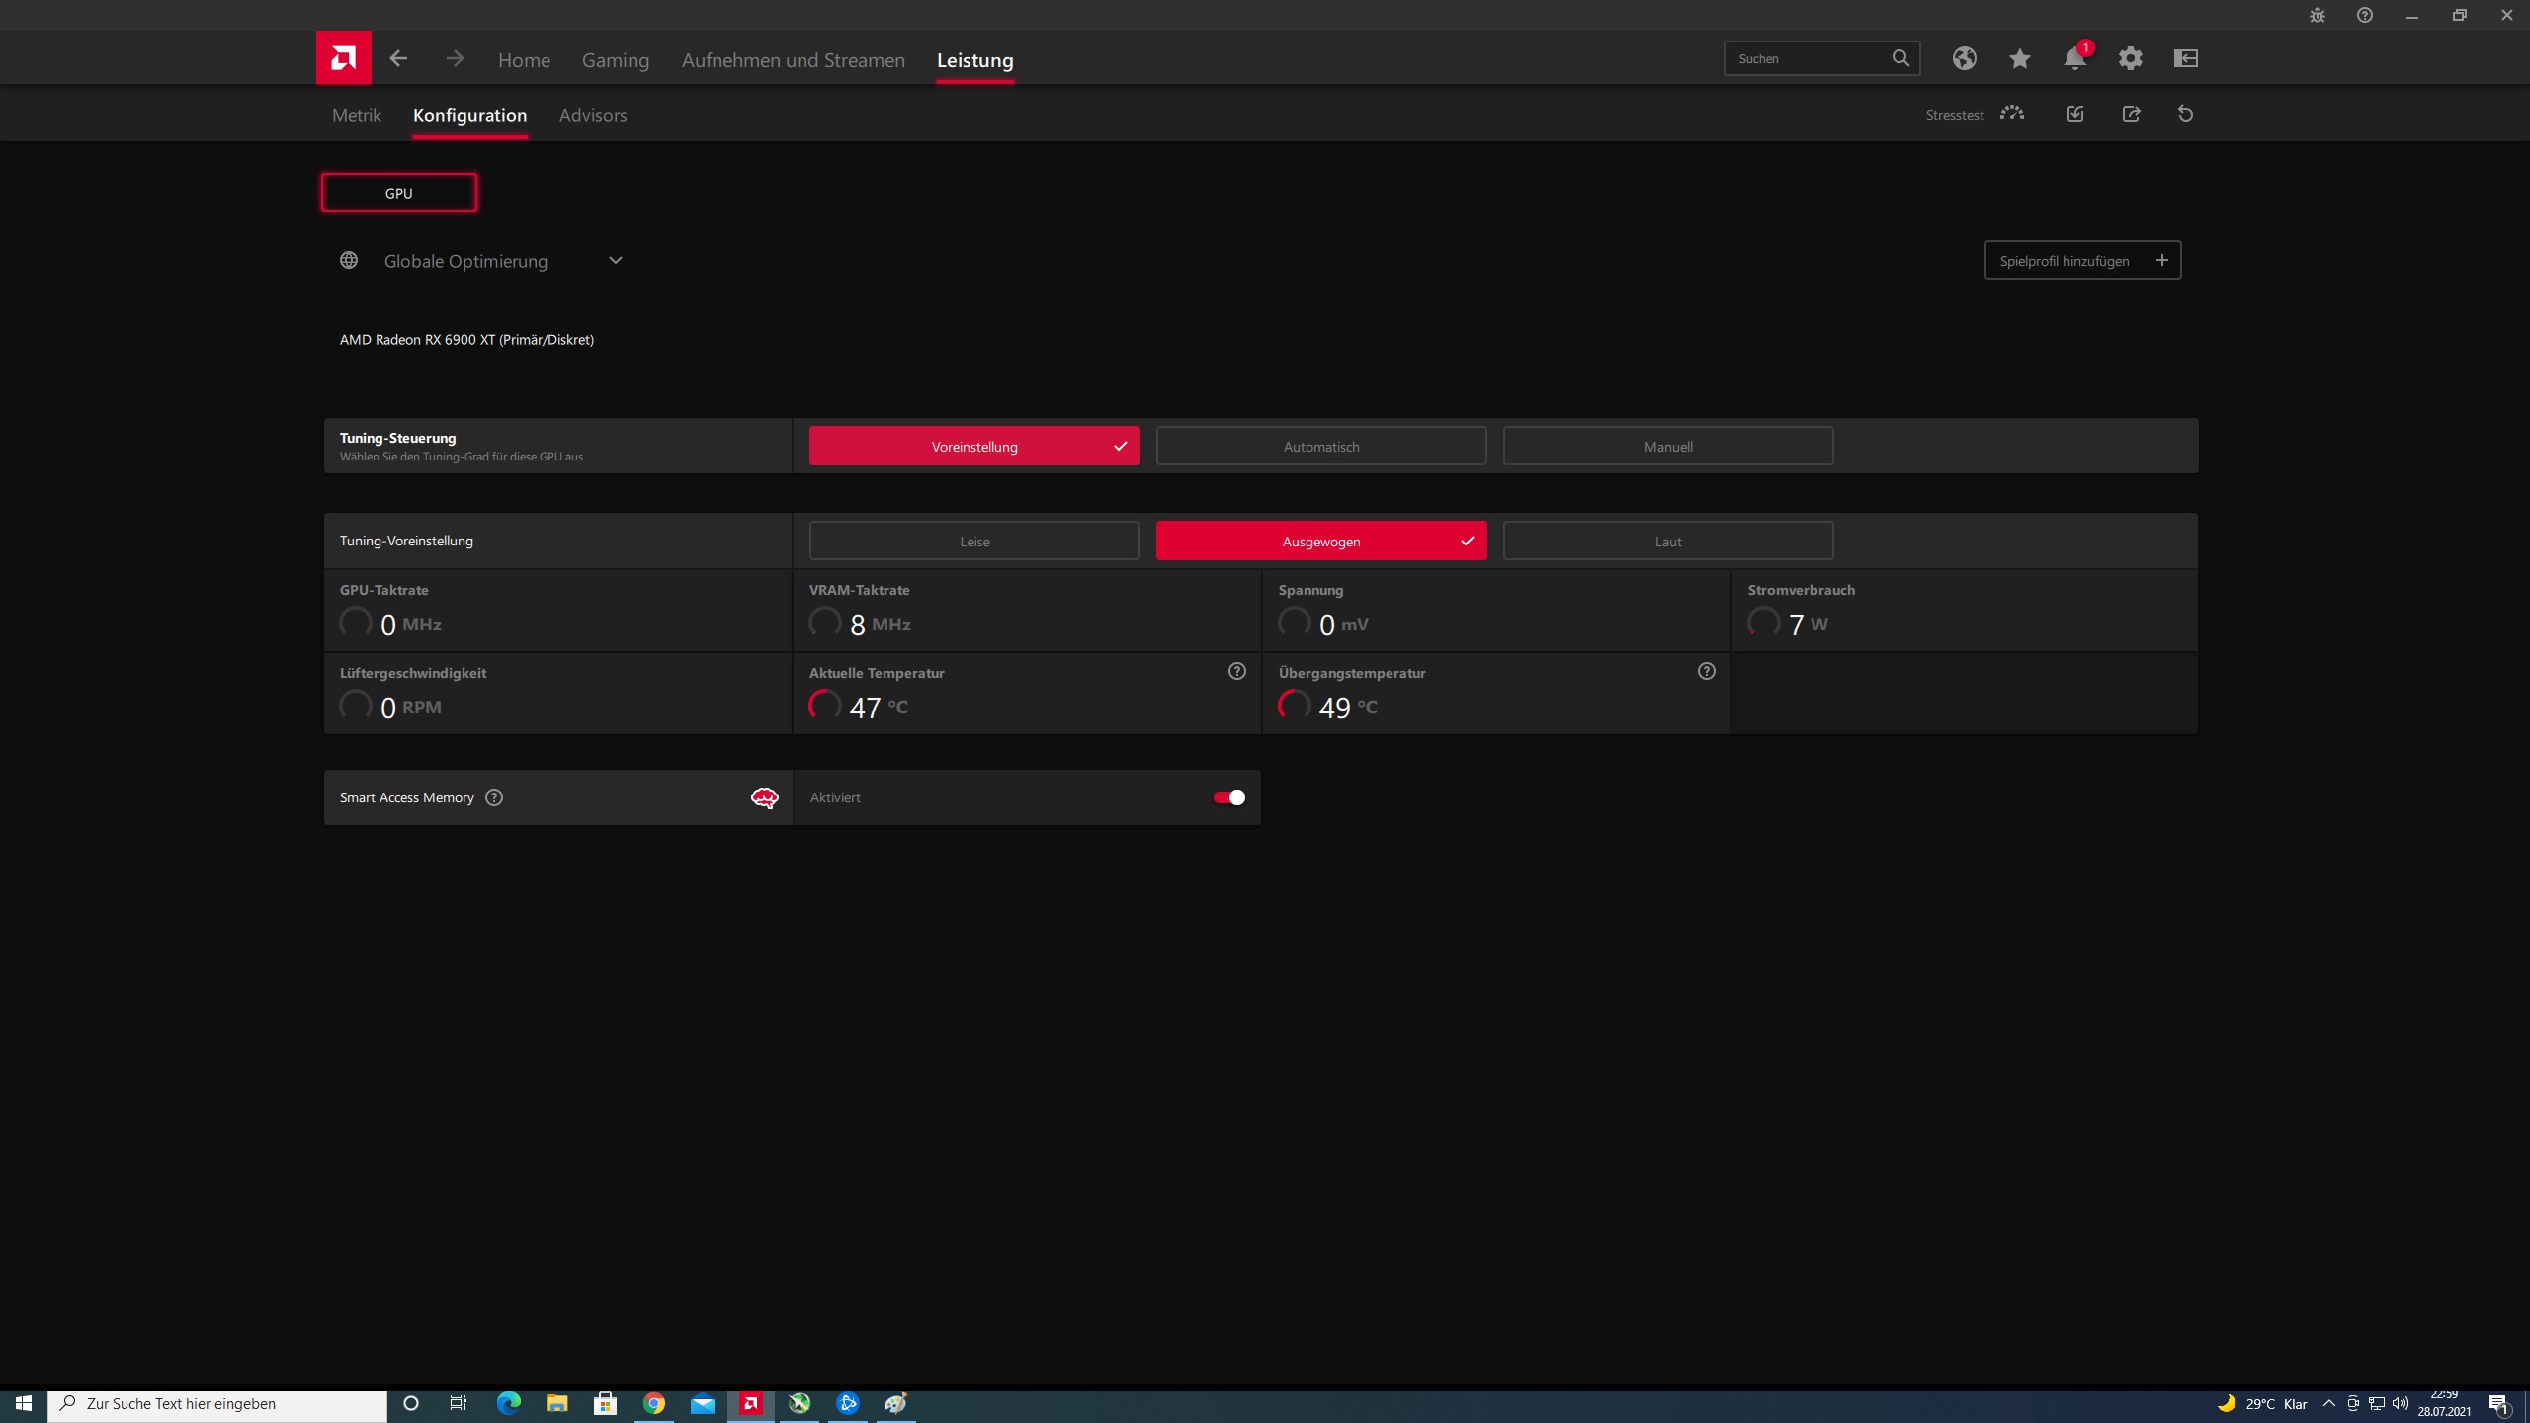Open the Gaming menu tab
This screenshot has width=2530, height=1423.
(x=615, y=60)
